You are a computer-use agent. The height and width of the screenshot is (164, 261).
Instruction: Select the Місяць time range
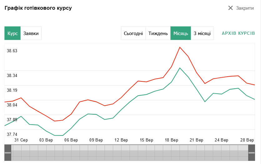tap(180, 33)
